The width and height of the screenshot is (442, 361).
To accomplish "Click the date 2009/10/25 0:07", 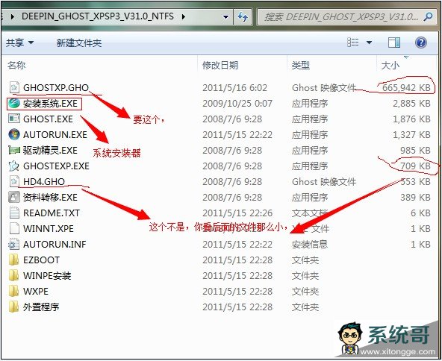I will click(237, 104).
